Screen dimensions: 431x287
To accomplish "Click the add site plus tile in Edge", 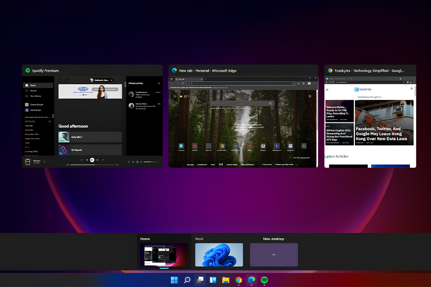I will click(x=304, y=146).
